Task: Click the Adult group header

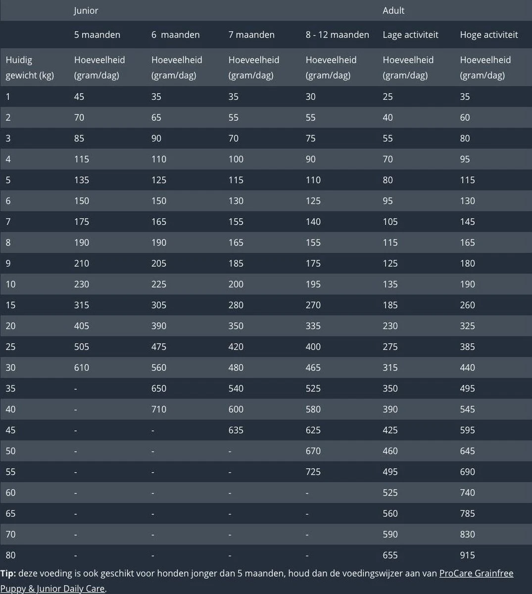Action: pos(393,10)
